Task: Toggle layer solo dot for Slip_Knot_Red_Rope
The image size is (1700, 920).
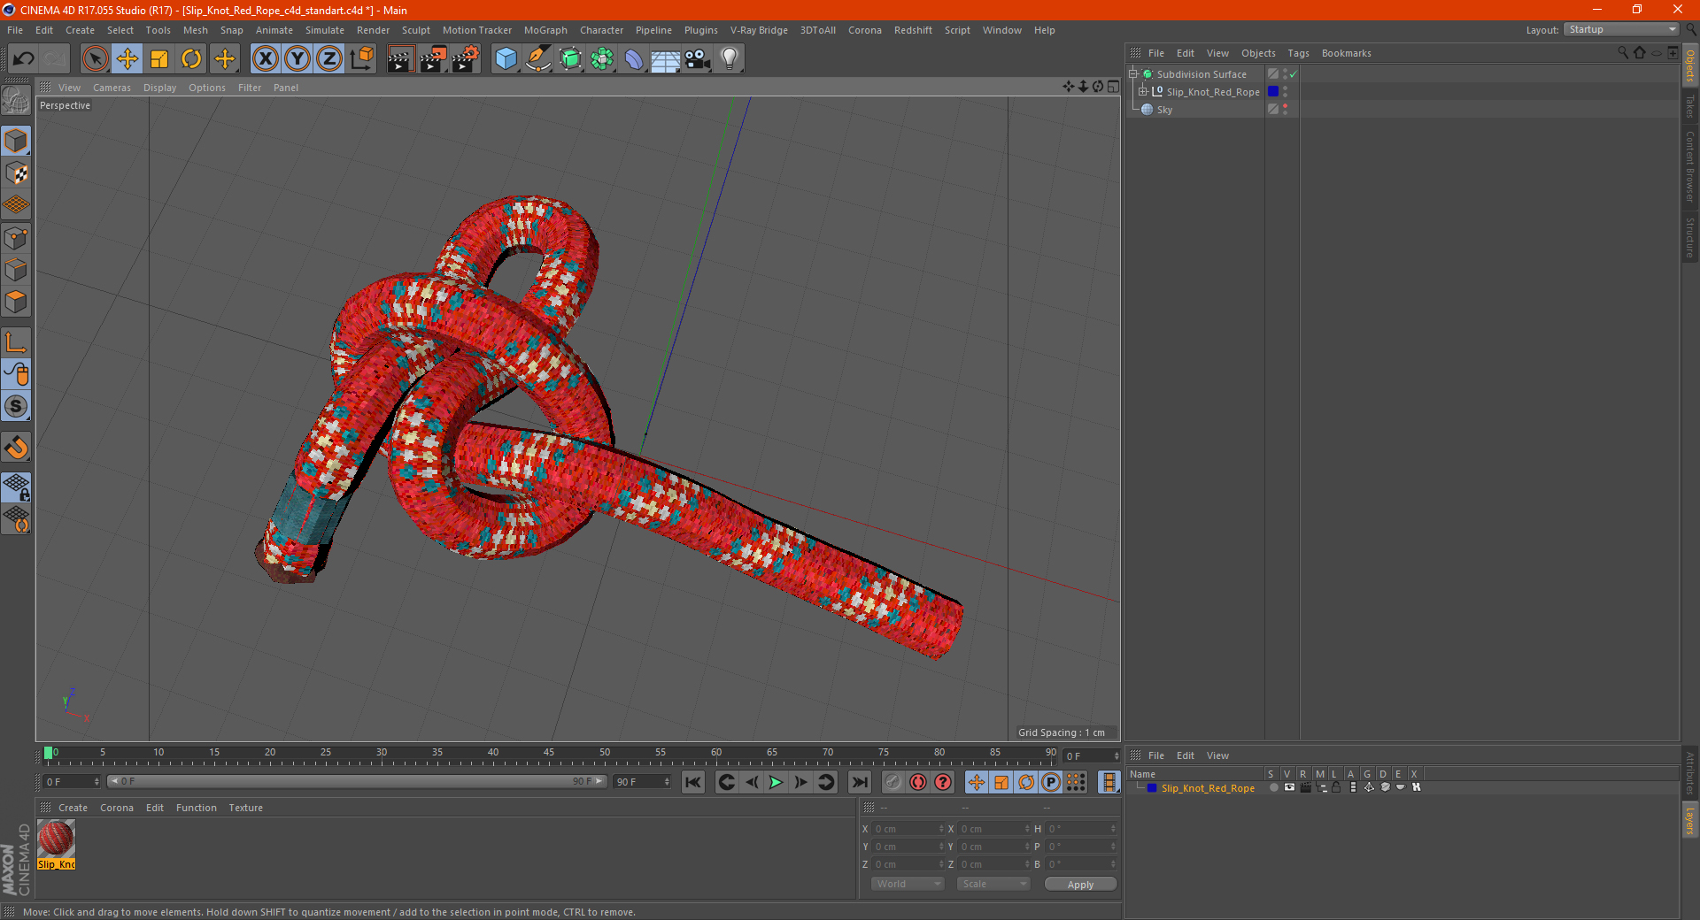Action: click(1273, 787)
